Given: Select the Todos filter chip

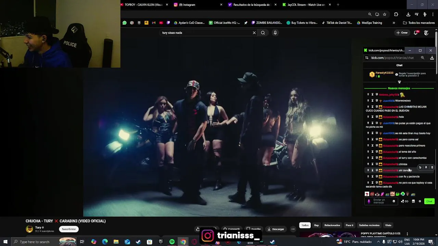Looking at the screenshot, I should coord(305,225).
